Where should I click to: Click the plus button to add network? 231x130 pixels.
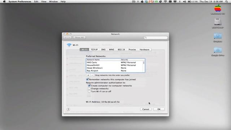[x=88, y=75]
